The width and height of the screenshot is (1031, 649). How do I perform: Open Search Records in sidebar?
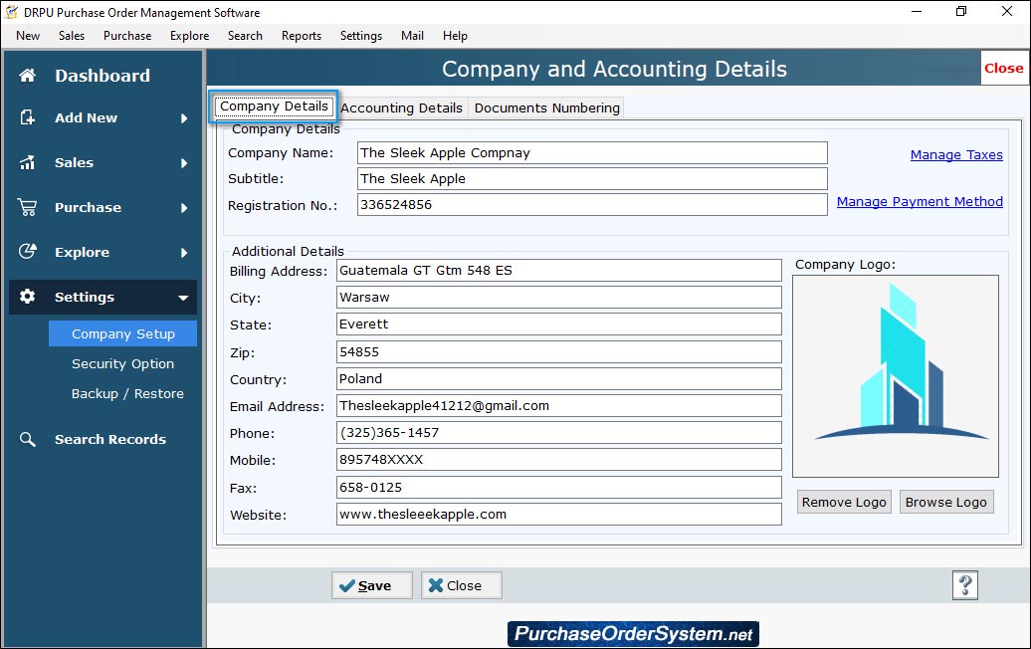(109, 439)
